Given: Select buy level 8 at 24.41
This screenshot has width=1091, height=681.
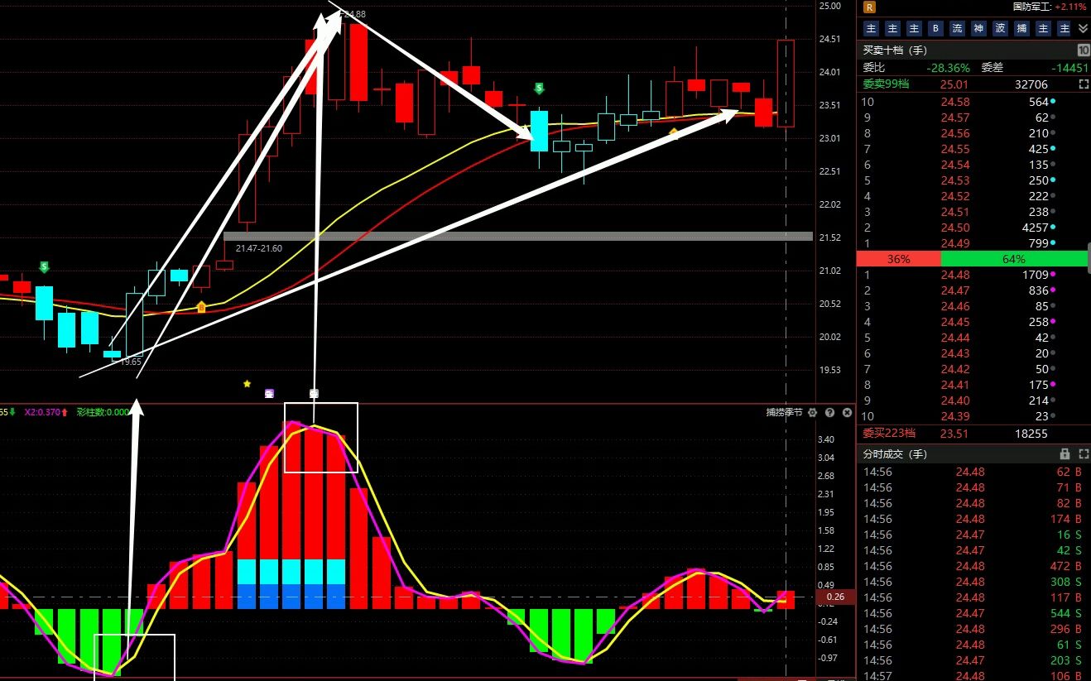Looking at the screenshot, I should 973,385.
